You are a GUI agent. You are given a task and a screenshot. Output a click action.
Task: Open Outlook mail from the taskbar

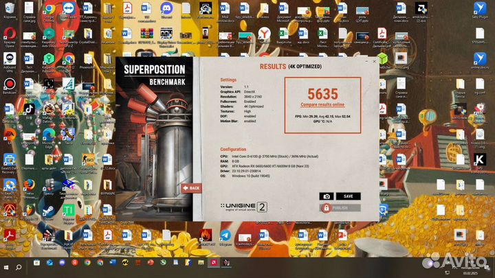pyautogui.click(x=49, y=262)
